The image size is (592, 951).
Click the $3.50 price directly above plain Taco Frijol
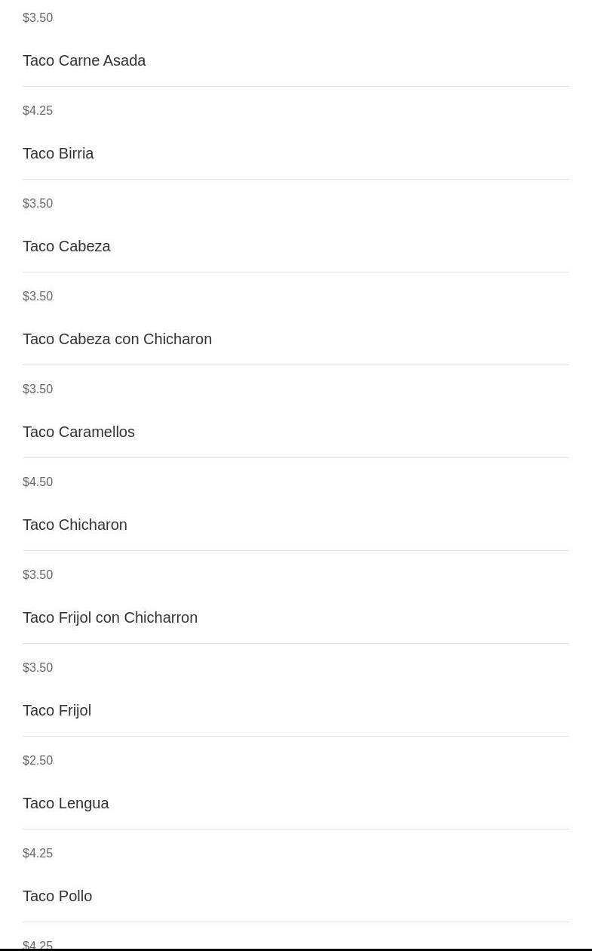38,667
